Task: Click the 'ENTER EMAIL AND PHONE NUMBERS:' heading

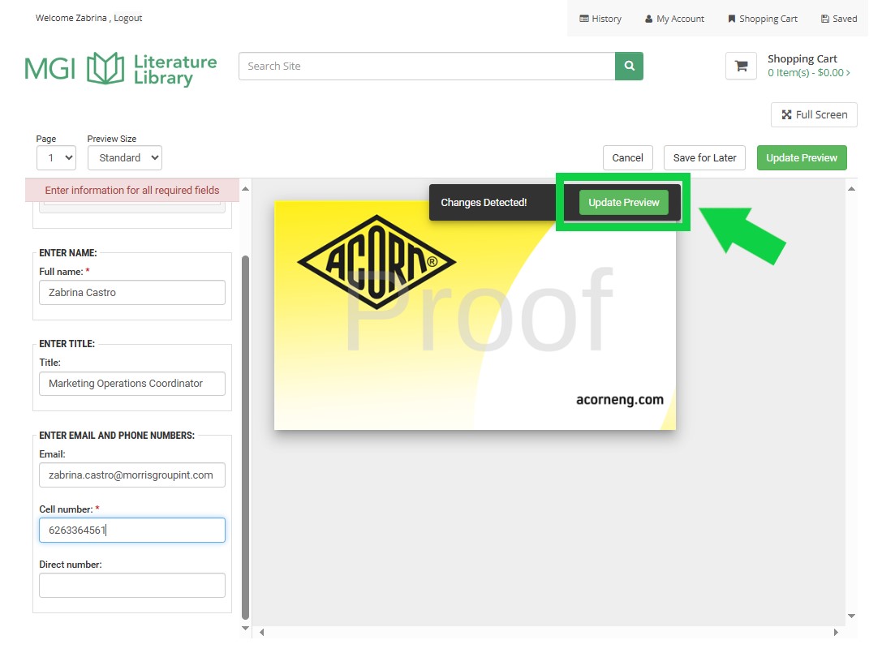Action: (117, 436)
